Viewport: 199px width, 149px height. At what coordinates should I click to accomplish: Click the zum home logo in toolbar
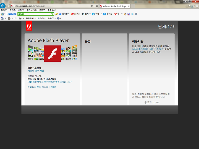coord(12,14)
